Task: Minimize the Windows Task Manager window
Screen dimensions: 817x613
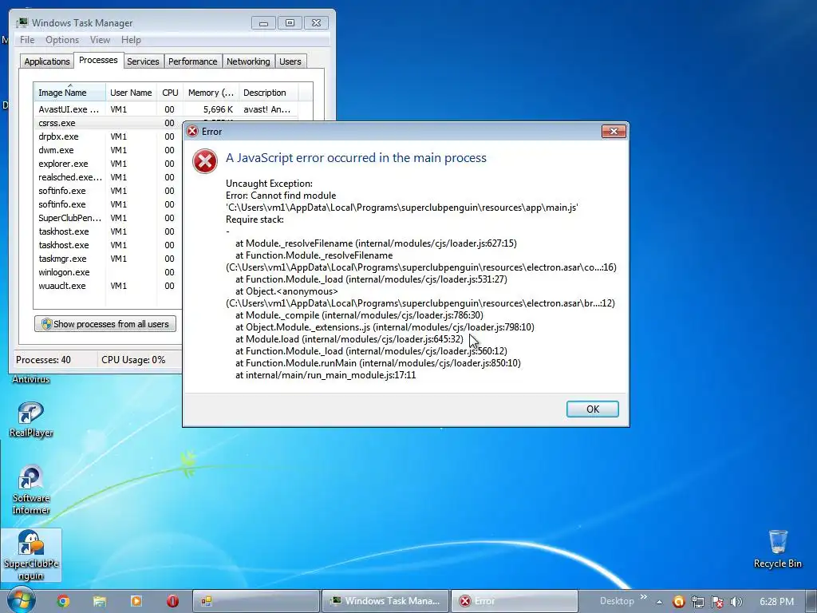Action: 263,23
